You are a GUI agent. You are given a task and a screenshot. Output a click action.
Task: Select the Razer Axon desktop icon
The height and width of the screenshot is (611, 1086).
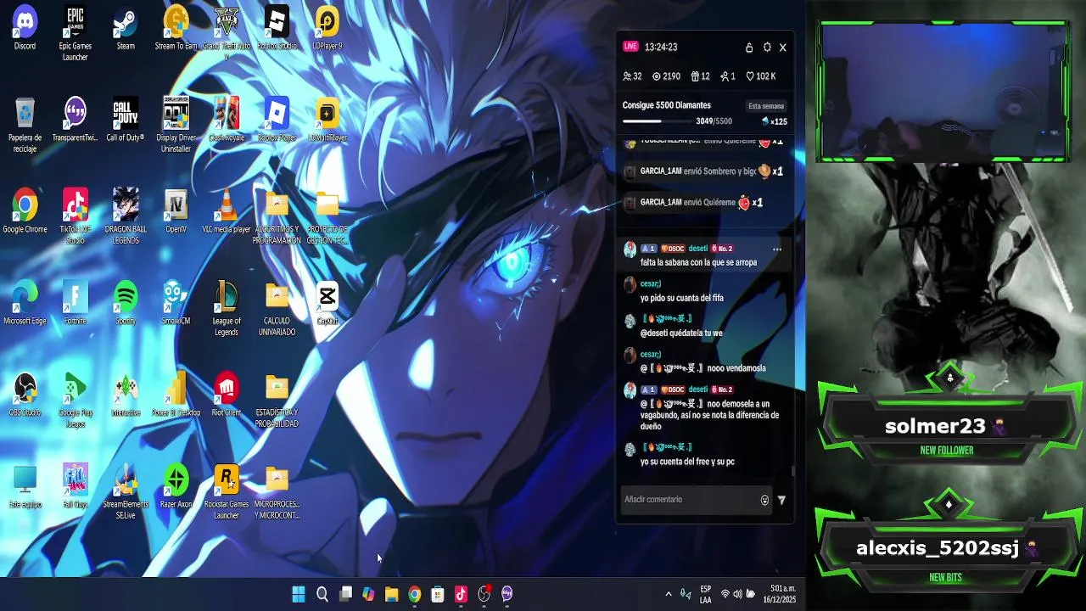(176, 487)
